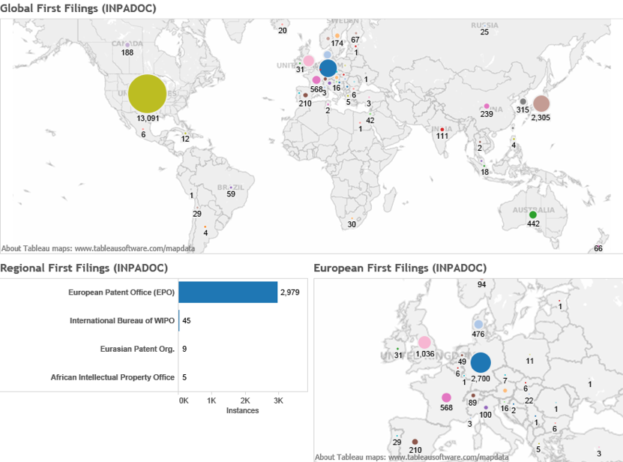
Task: Click the large yellow United States bubble
Action: 147,93
